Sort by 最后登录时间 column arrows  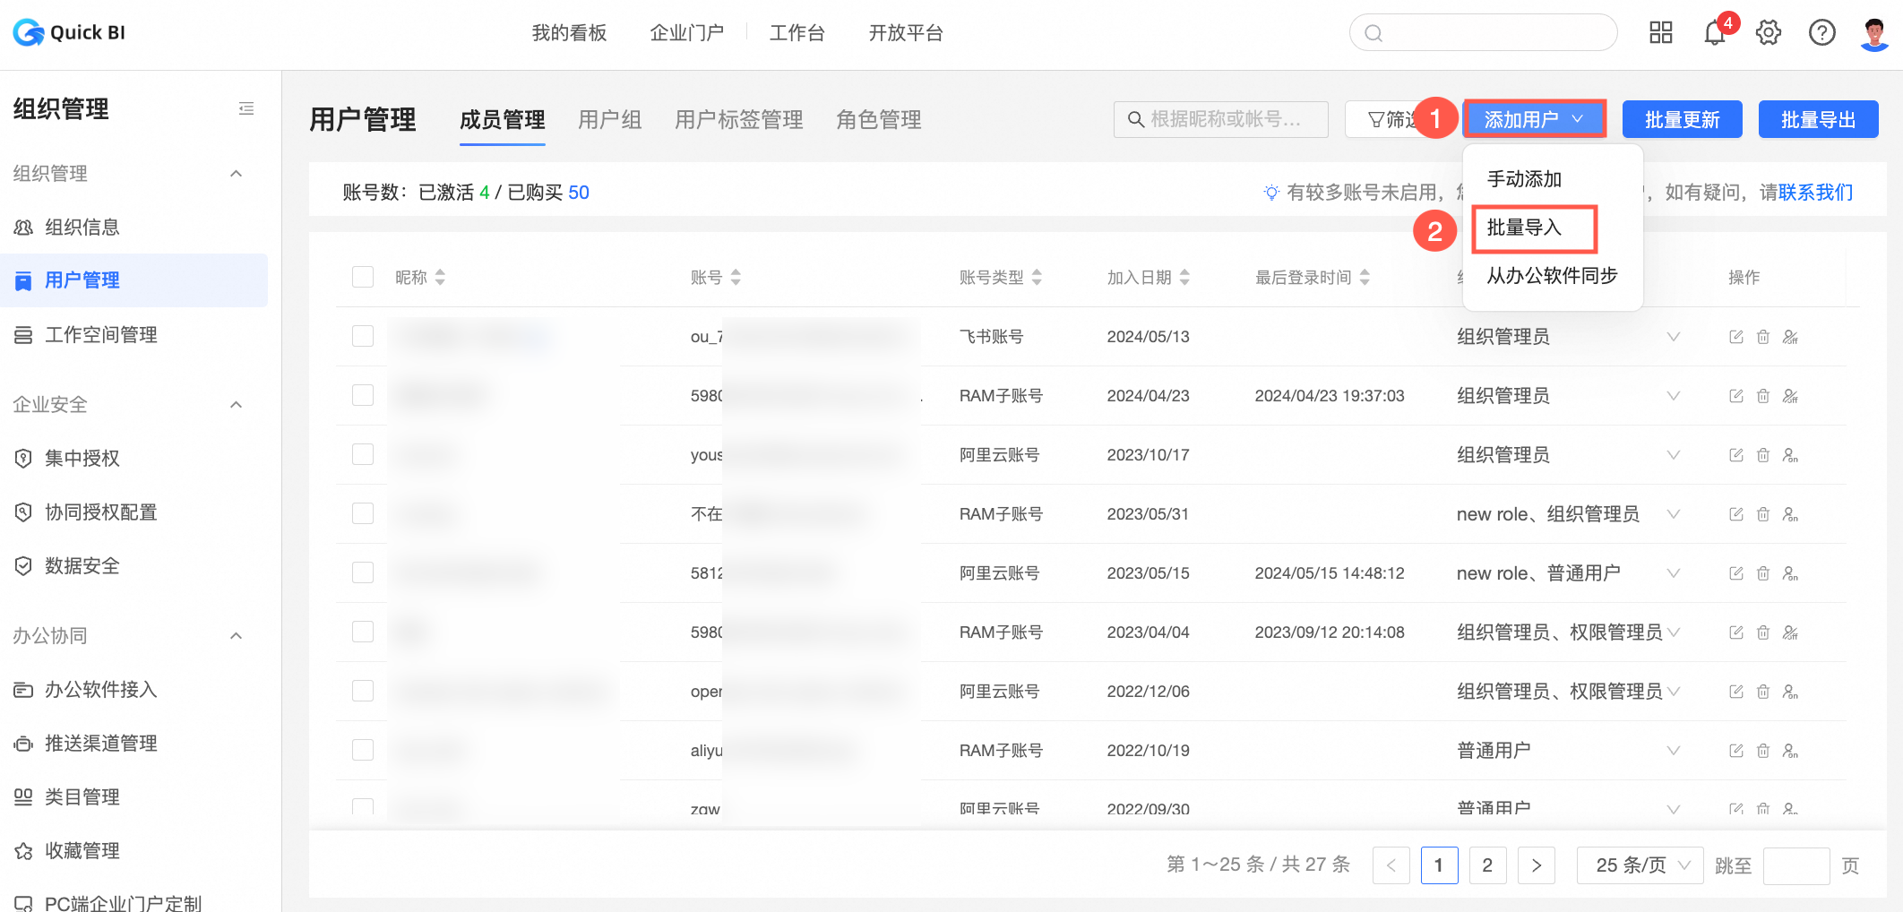1365,278
